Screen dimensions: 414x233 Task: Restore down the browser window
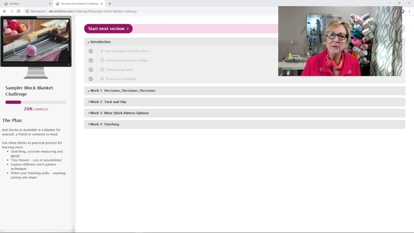click(x=399, y=3)
